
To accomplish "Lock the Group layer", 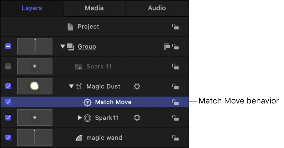I will (175, 46).
